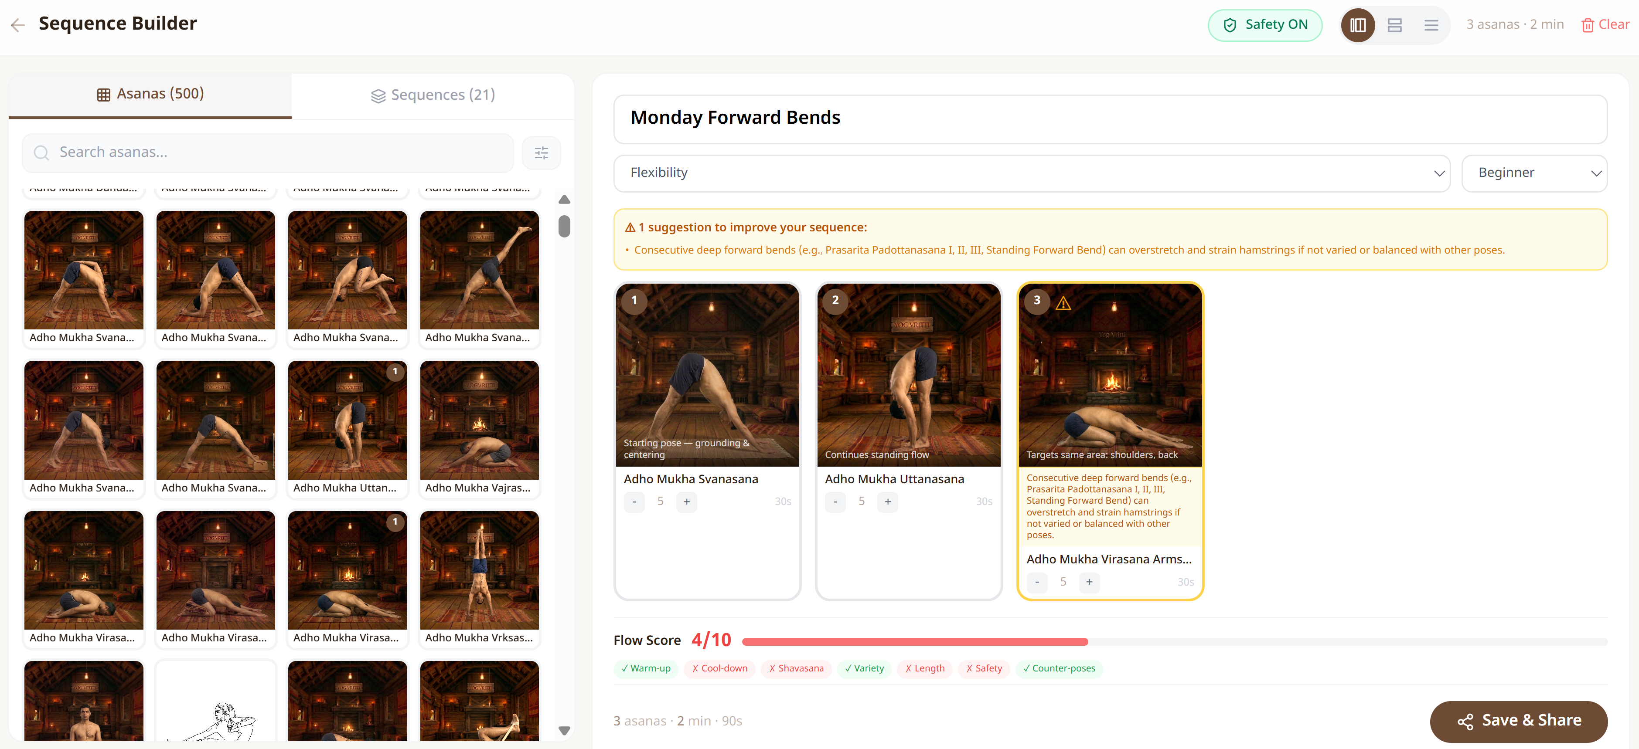Open the Sequences (21) tab
1639x749 pixels.
click(x=433, y=95)
